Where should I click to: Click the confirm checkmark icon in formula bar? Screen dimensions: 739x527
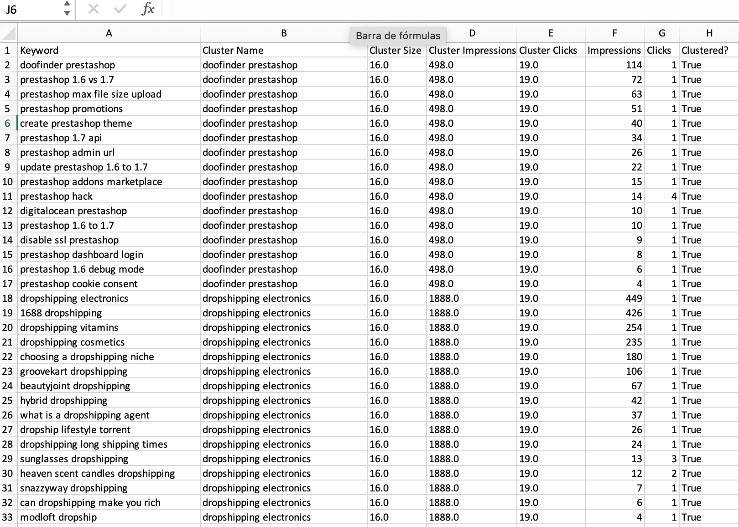point(120,9)
